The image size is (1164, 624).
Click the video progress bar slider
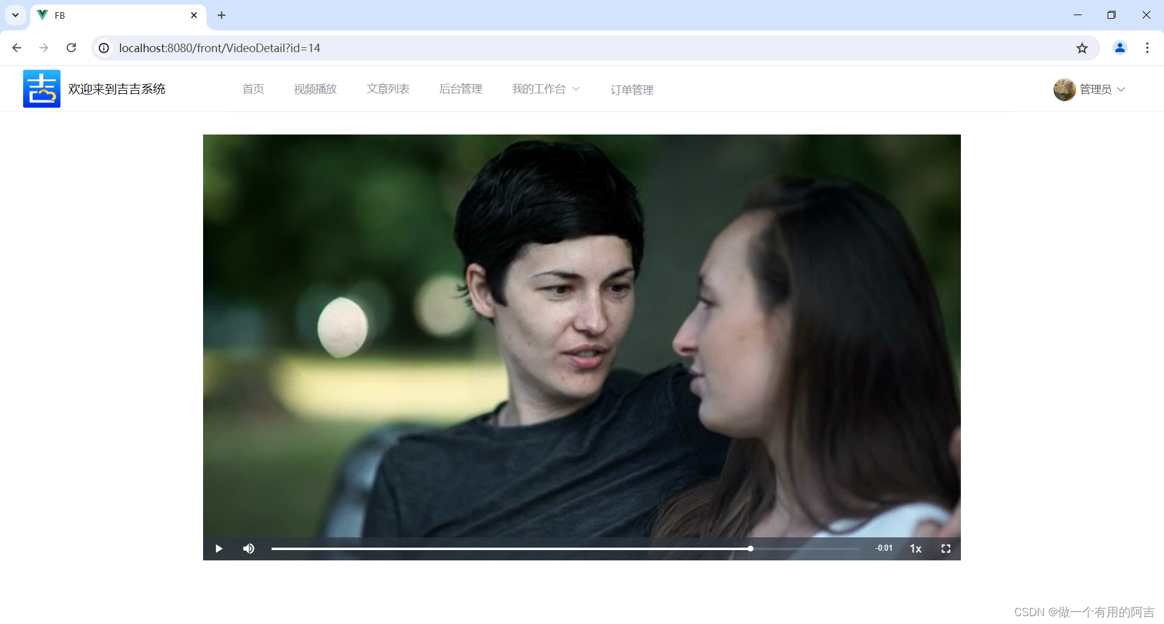(x=566, y=549)
